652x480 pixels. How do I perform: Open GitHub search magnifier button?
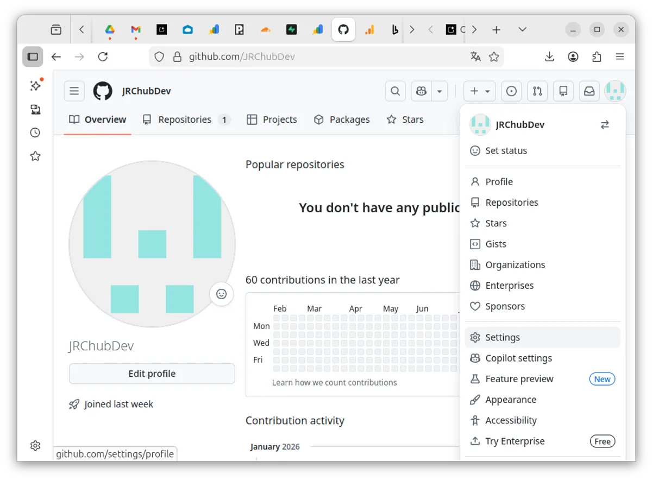396,91
